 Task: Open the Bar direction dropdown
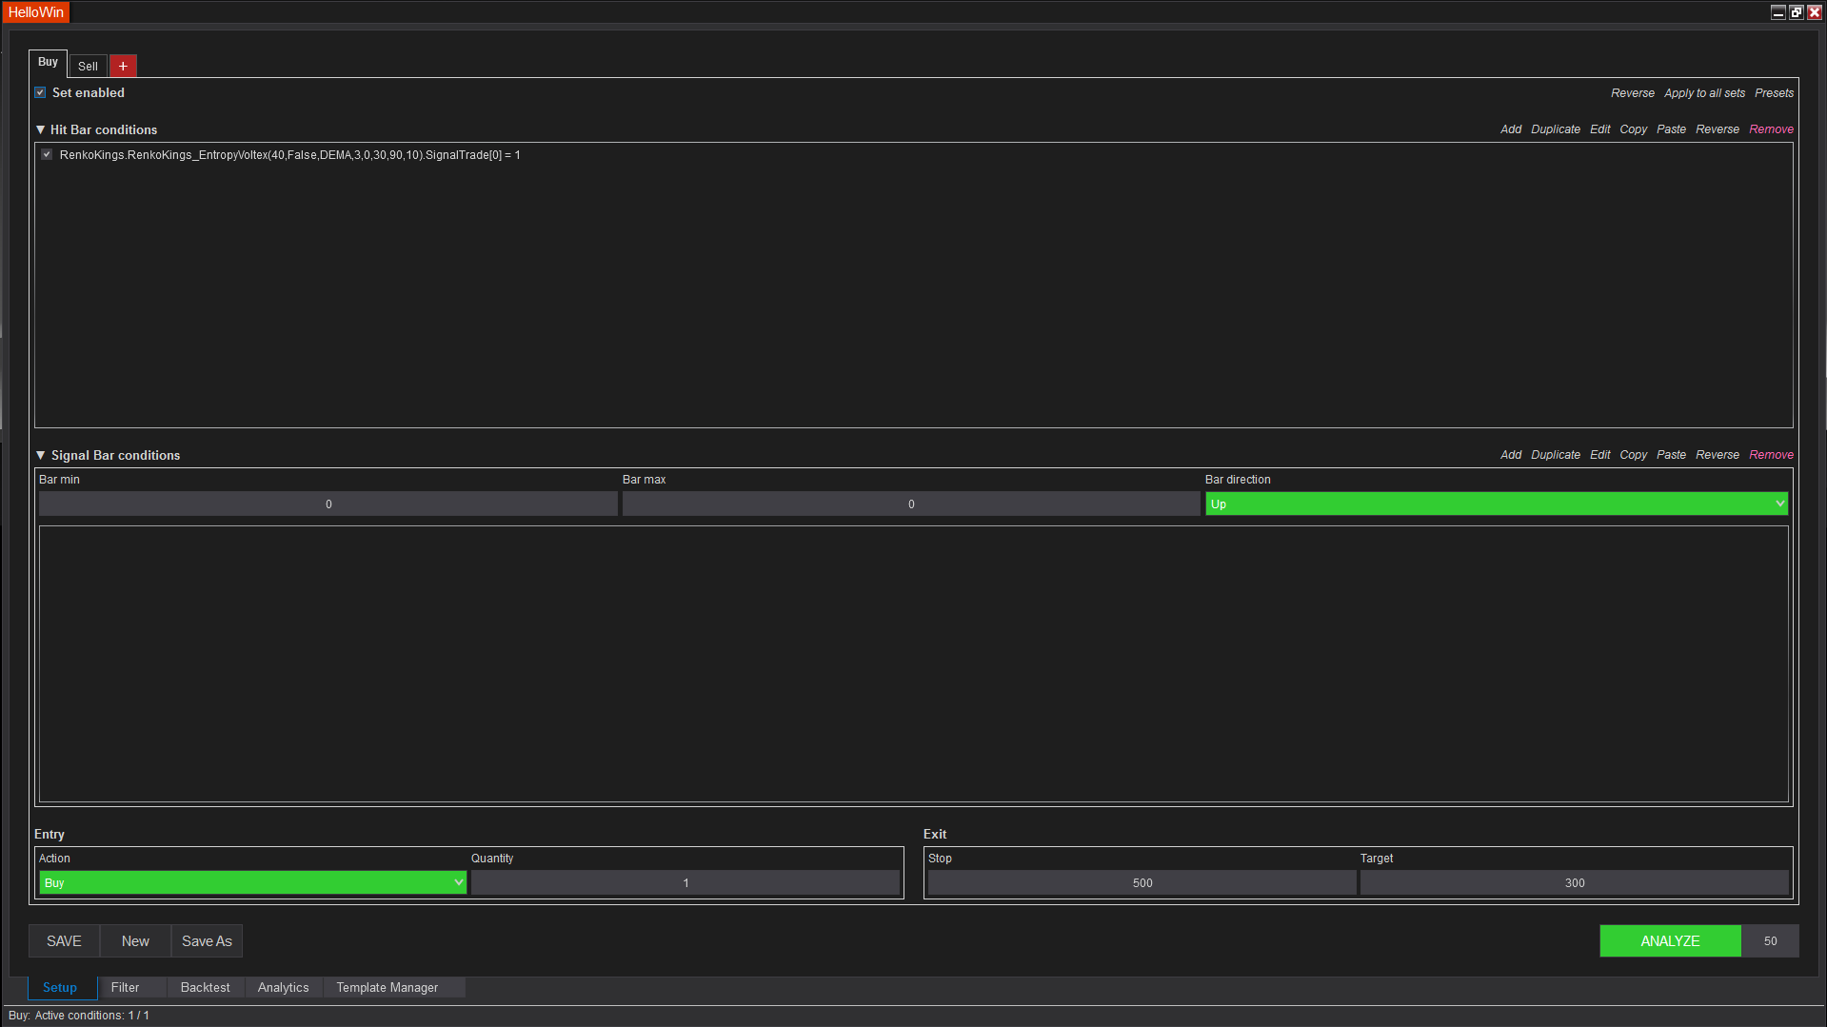pos(1496,504)
